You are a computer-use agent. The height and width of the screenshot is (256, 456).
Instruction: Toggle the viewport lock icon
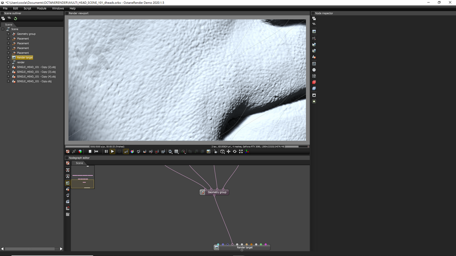(x=216, y=151)
